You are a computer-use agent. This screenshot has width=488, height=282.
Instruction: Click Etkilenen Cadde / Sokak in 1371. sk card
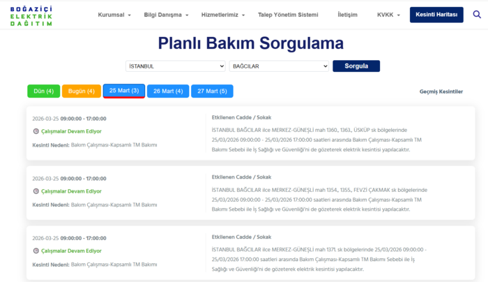tap(241, 237)
